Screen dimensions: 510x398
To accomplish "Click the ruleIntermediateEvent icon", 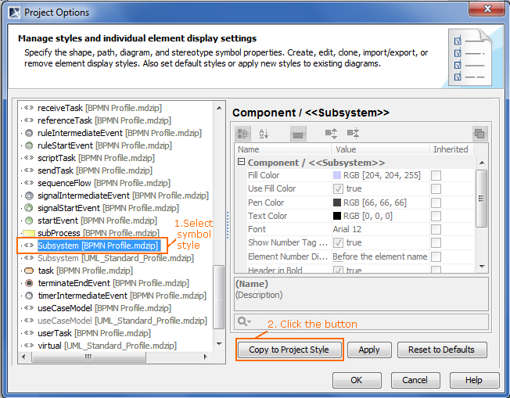I will coord(29,133).
